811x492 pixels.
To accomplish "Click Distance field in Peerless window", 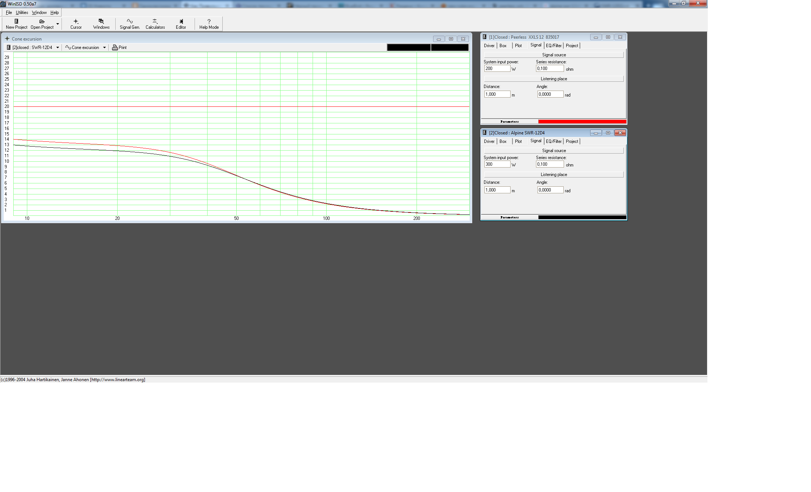I will tap(497, 94).
